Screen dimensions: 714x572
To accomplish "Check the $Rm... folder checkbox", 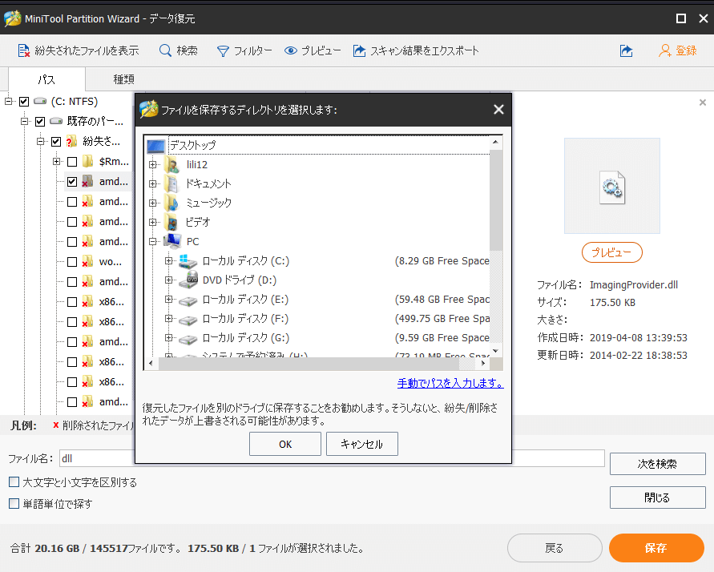I will 72,162.
